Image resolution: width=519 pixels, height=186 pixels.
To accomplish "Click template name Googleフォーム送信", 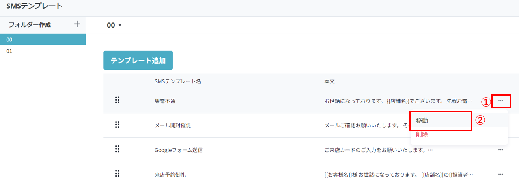I will pyautogui.click(x=179, y=150).
